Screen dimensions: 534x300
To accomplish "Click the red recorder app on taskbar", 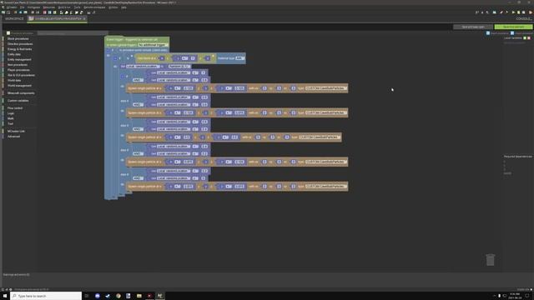I will tap(149, 296).
